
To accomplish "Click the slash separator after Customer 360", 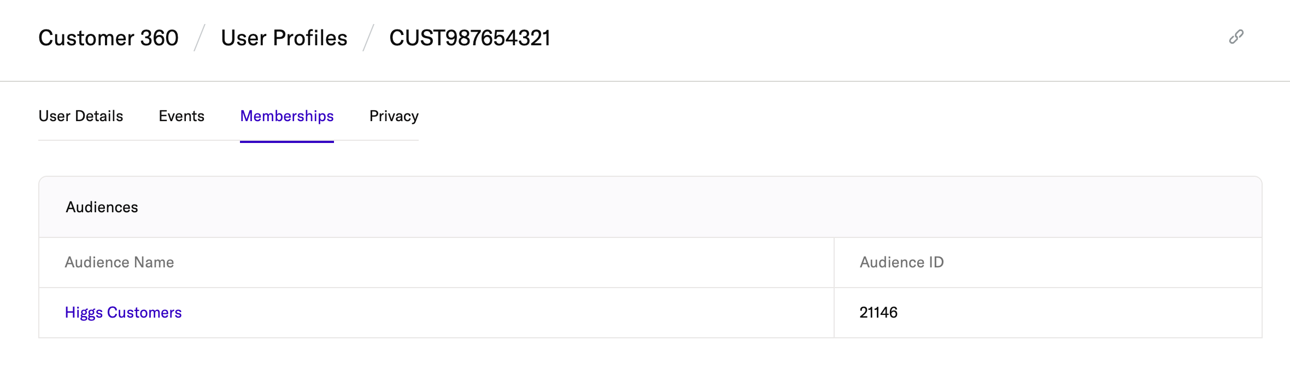I will tap(200, 38).
